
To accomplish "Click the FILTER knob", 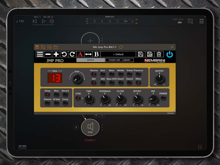I will (120, 99).
